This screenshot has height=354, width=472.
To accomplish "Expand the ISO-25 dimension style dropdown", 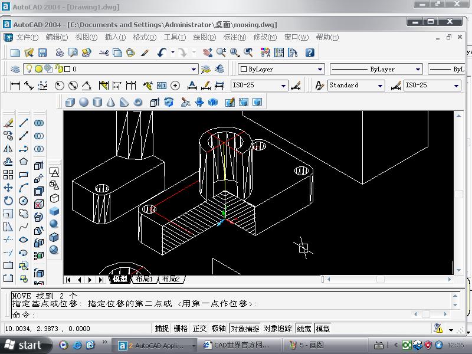I will tap(283, 86).
